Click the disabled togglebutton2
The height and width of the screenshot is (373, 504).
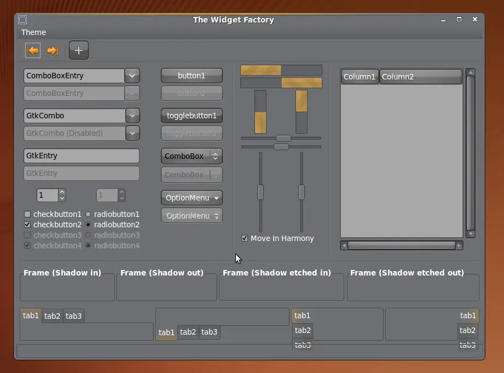tap(192, 133)
